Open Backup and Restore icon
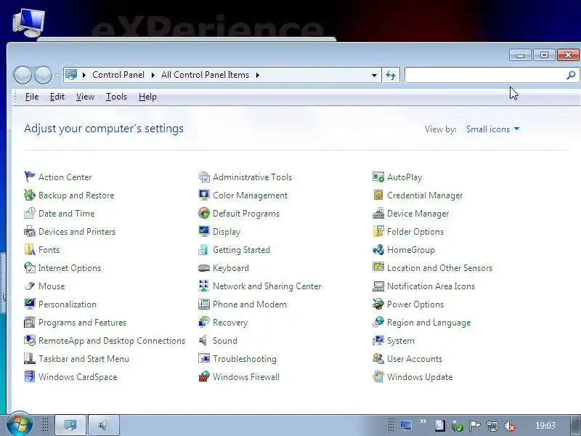581x436 pixels. pos(29,195)
